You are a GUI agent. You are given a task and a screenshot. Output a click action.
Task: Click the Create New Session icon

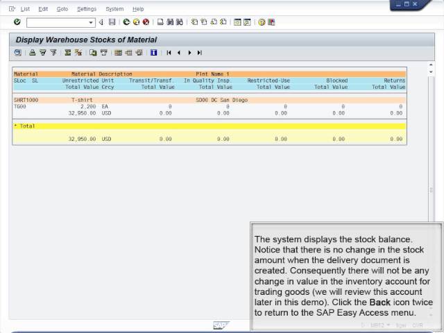coord(237,22)
